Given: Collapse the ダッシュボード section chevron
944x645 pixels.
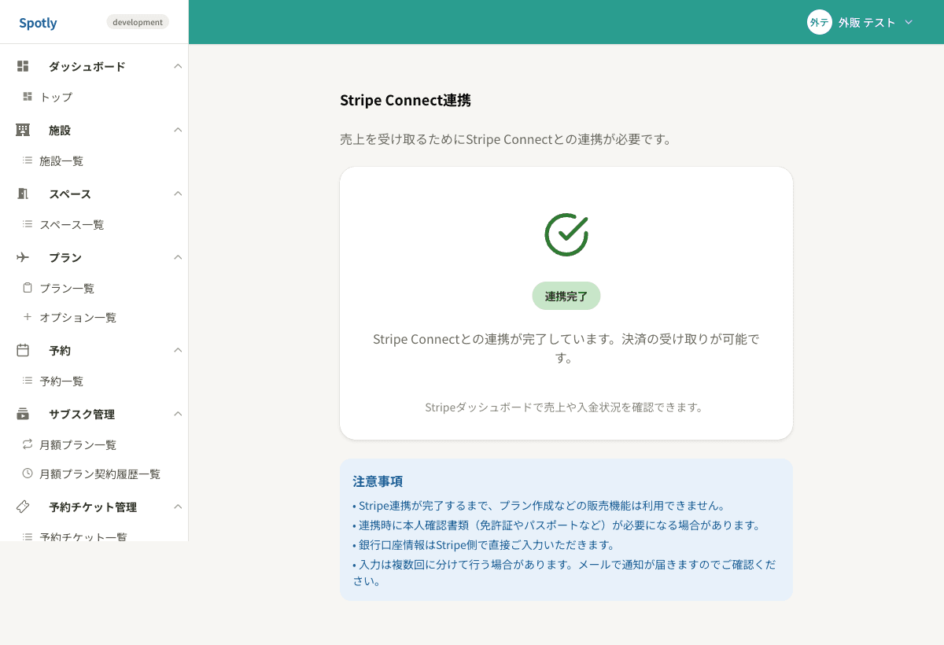Looking at the screenshot, I should pyautogui.click(x=178, y=66).
